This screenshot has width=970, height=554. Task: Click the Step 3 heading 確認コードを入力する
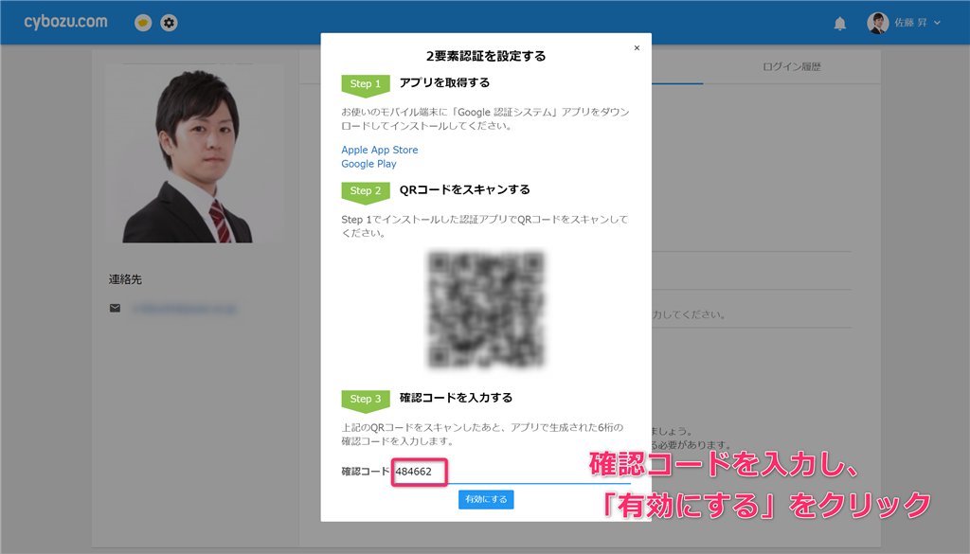[456, 398]
